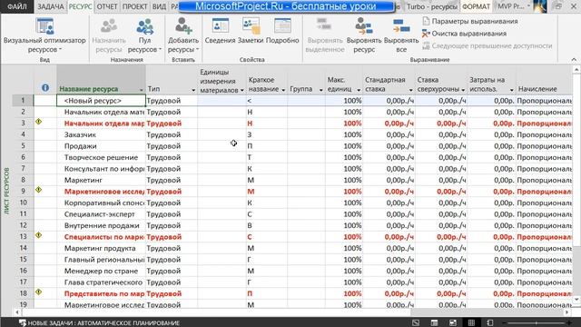Click the Выровнять ресурс button
This screenshot has width=581, height=327.
[364, 35]
